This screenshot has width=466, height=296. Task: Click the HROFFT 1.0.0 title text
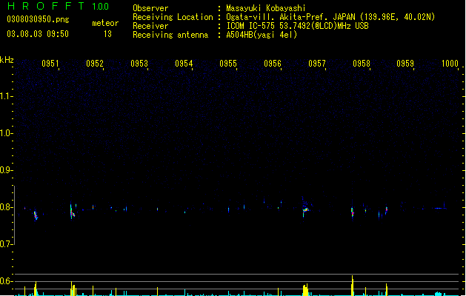[59, 6]
